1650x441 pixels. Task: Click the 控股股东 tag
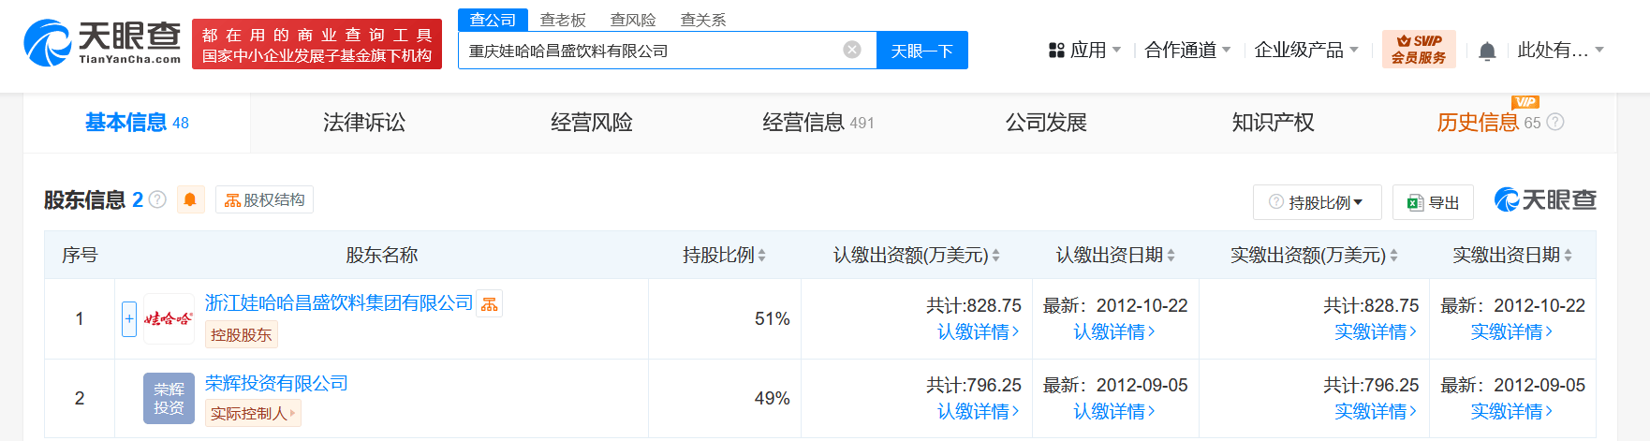tap(242, 334)
